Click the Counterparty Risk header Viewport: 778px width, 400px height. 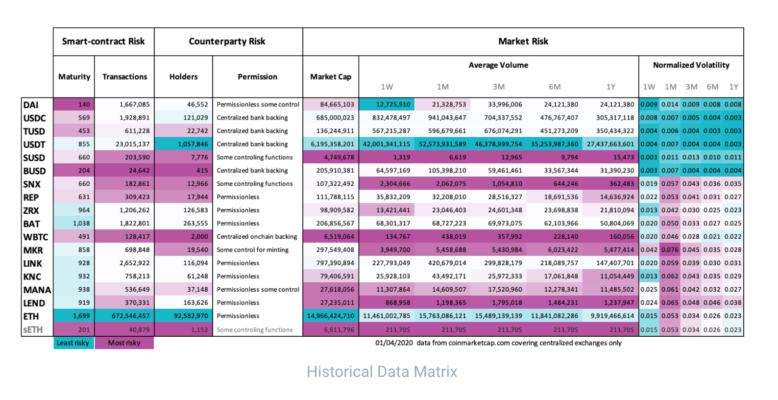pos(227,42)
